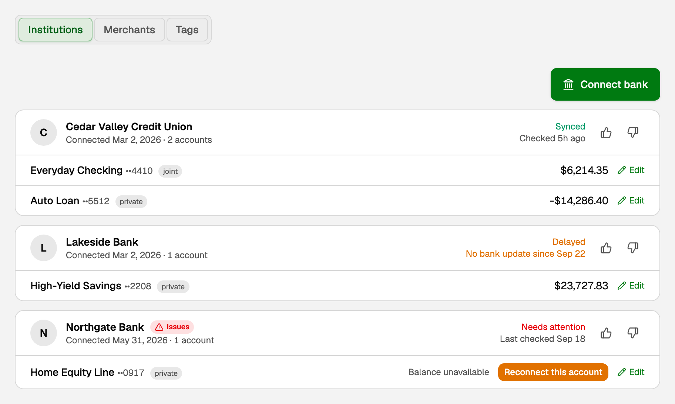The height and width of the screenshot is (404, 675).
Task: Edit the Everyday Checking account
Action: tap(631, 170)
